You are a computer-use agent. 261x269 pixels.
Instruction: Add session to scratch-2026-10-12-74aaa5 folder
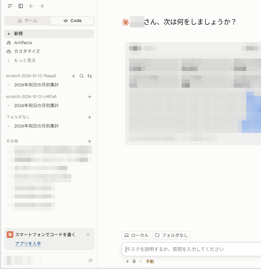pyautogui.click(x=73, y=76)
